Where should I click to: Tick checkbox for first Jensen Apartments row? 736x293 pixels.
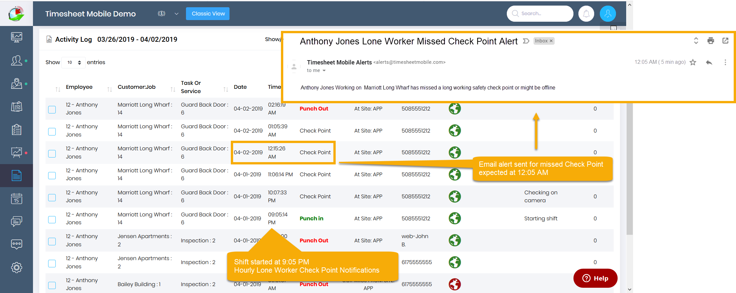(x=52, y=241)
